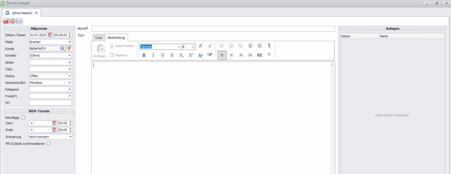
Task: Justify the text
Action: coord(250,55)
